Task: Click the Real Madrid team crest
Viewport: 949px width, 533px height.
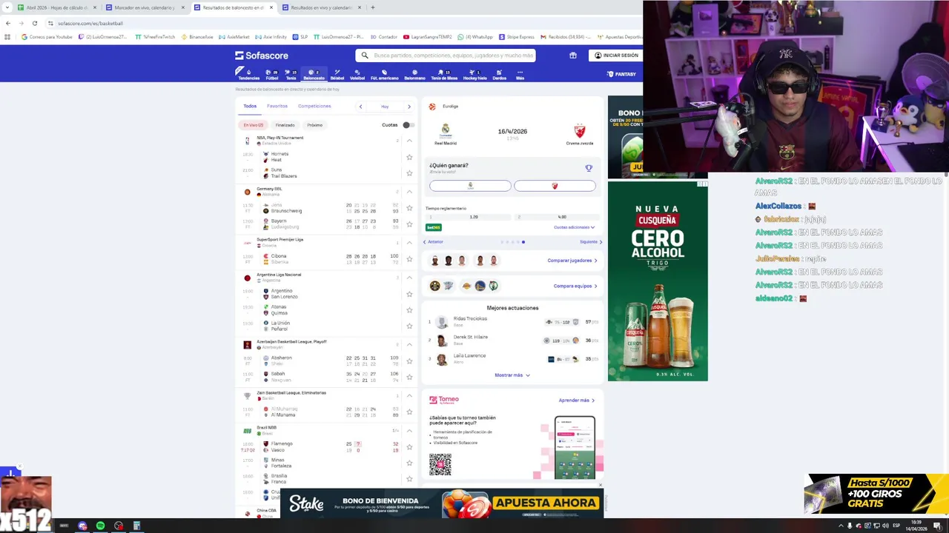Action: pyautogui.click(x=446, y=130)
